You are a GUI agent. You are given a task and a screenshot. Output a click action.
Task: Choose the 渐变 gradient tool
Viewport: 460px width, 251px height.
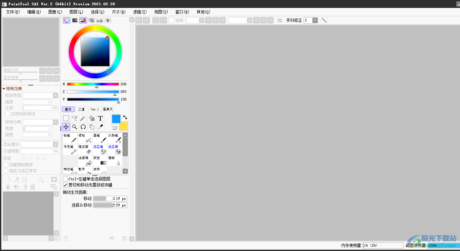click(100, 161)
